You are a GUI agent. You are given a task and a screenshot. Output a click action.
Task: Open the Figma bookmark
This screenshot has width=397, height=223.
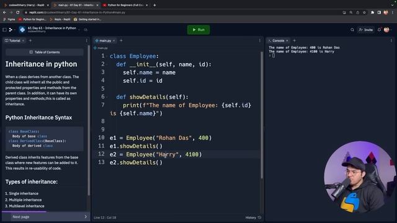[x=9, y=19]
